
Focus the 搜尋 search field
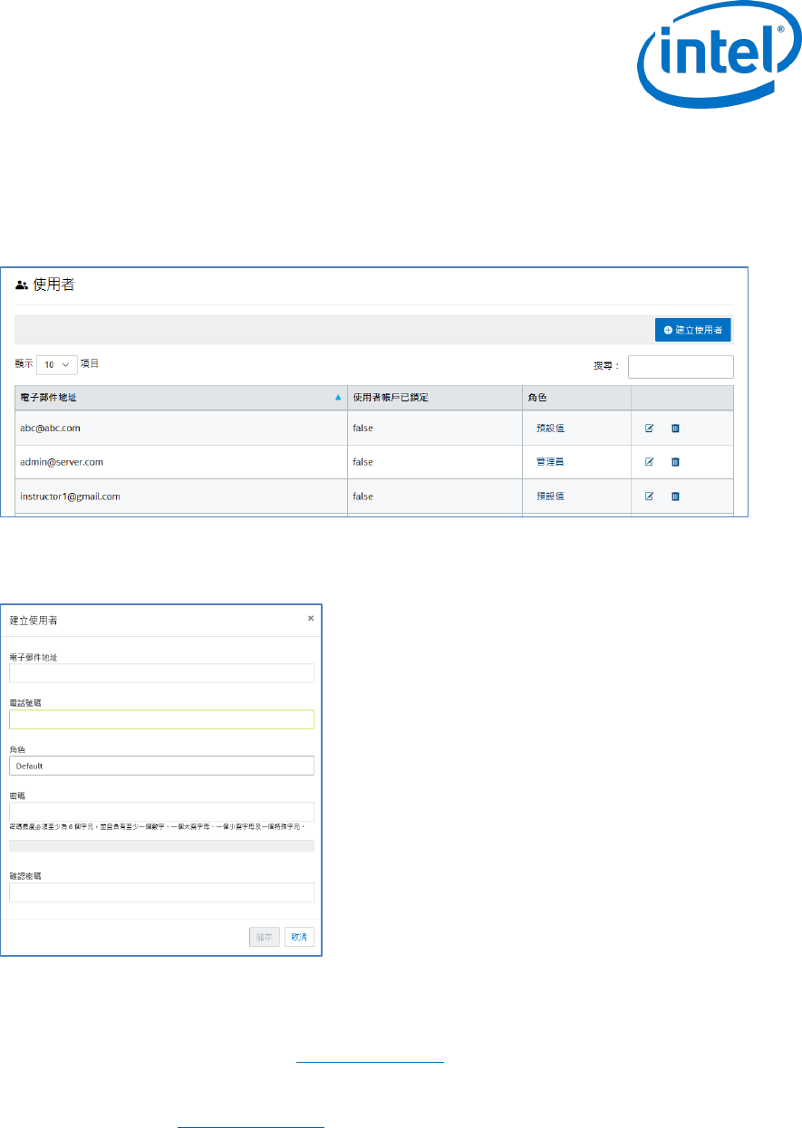(x=680, y=366)
